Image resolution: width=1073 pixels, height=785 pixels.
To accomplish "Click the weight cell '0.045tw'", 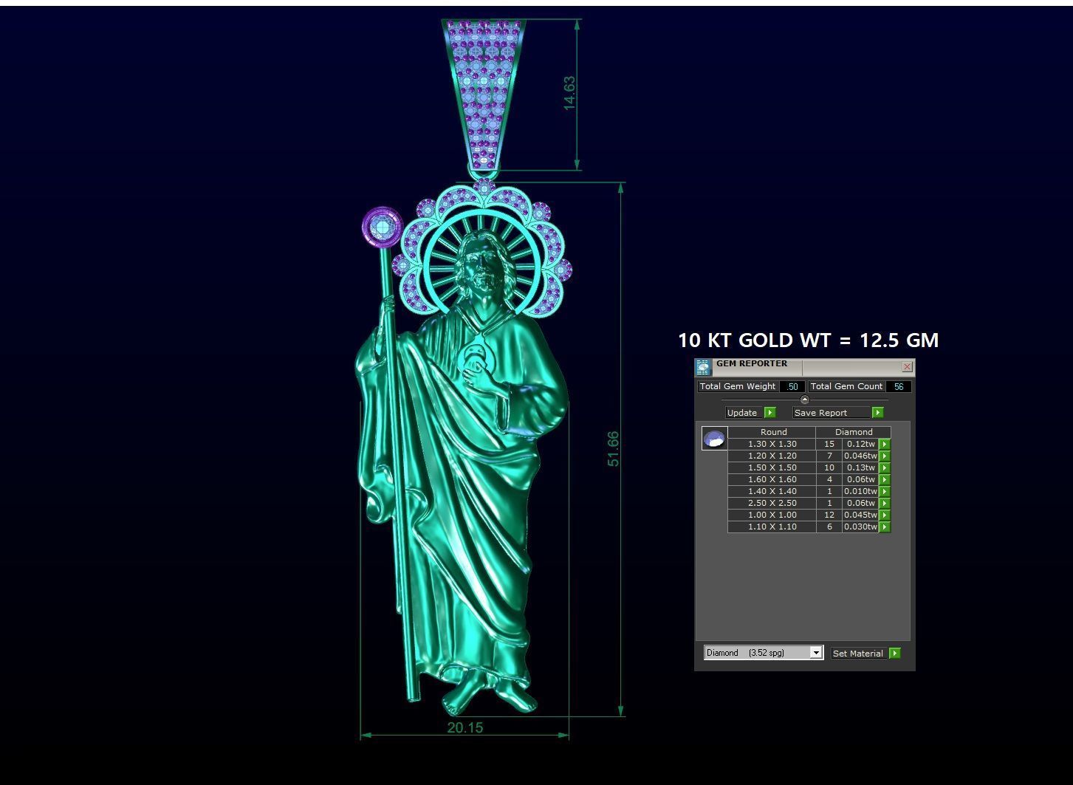I will (860, 515).
